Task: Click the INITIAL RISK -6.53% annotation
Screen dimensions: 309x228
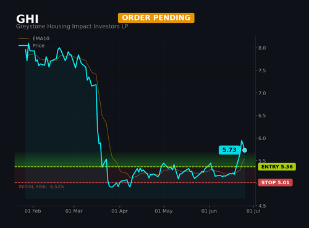Action: click(x=41, y=187)
